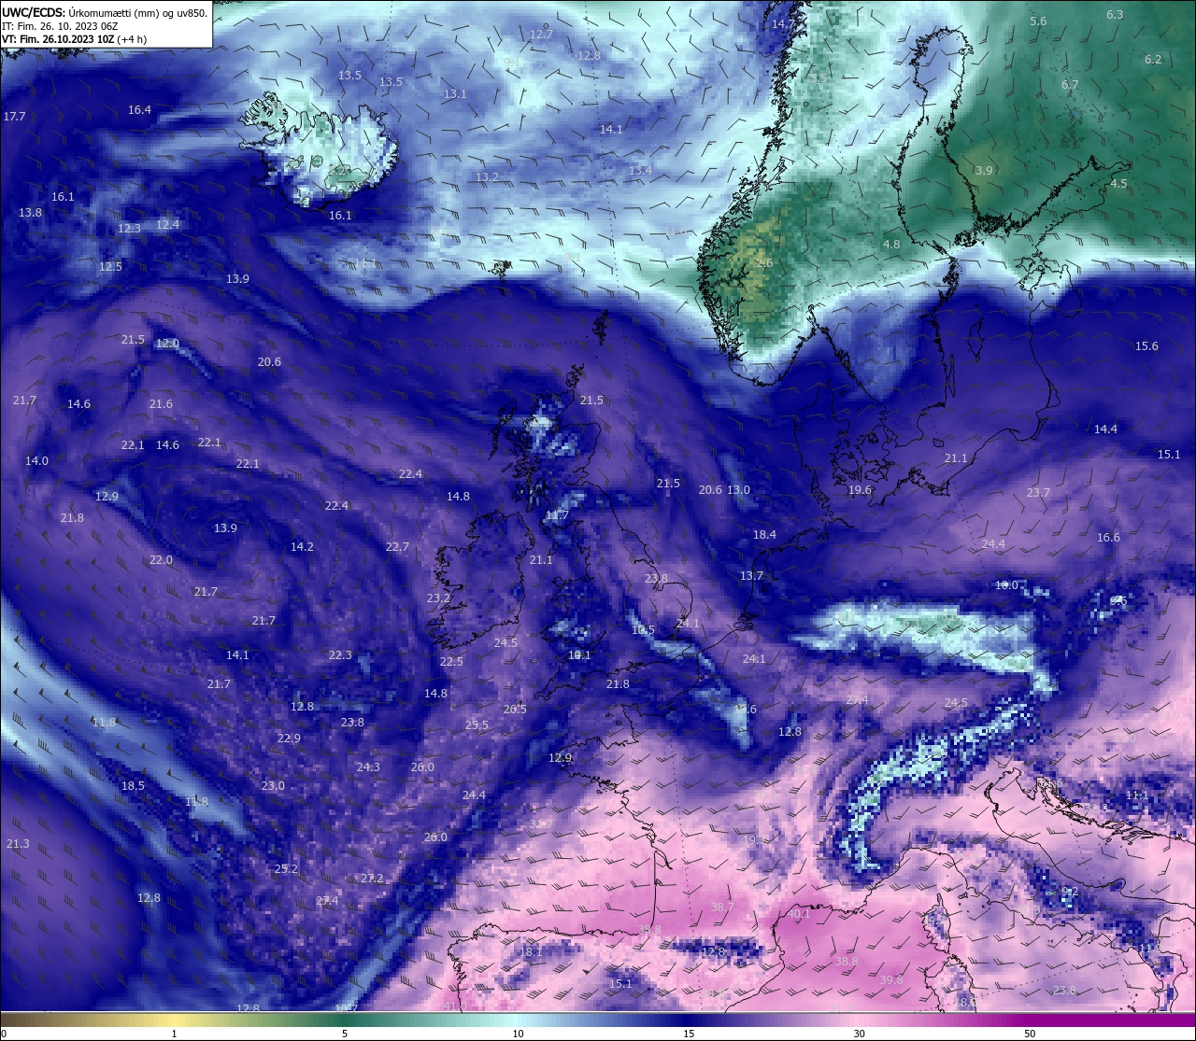
Task: Click the 12.3 value label
Action: 129,229
